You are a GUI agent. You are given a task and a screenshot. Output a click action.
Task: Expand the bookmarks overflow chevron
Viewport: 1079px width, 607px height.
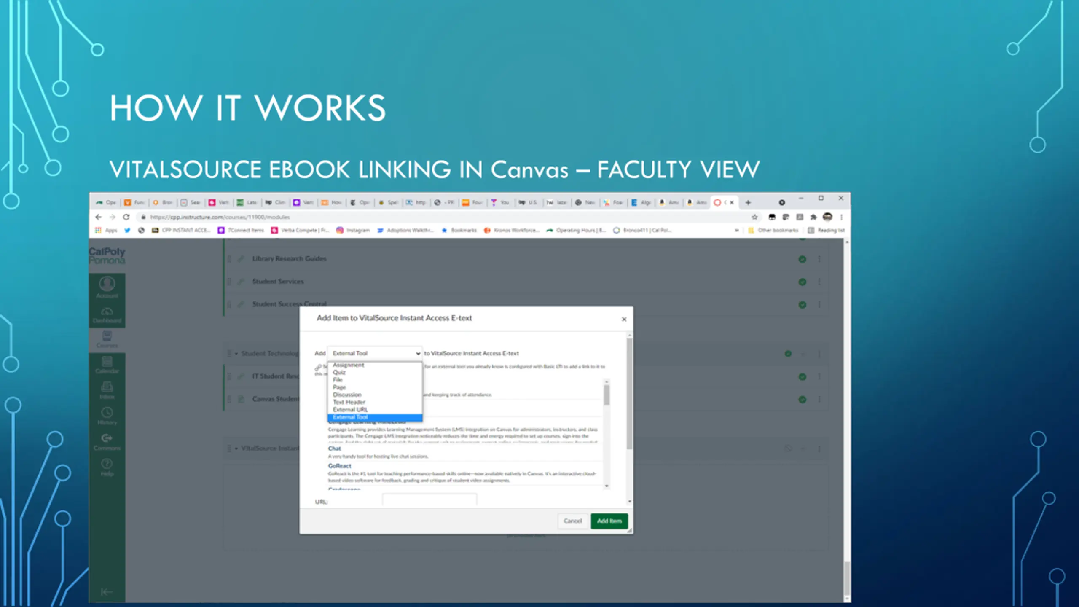tap(737, 230)
